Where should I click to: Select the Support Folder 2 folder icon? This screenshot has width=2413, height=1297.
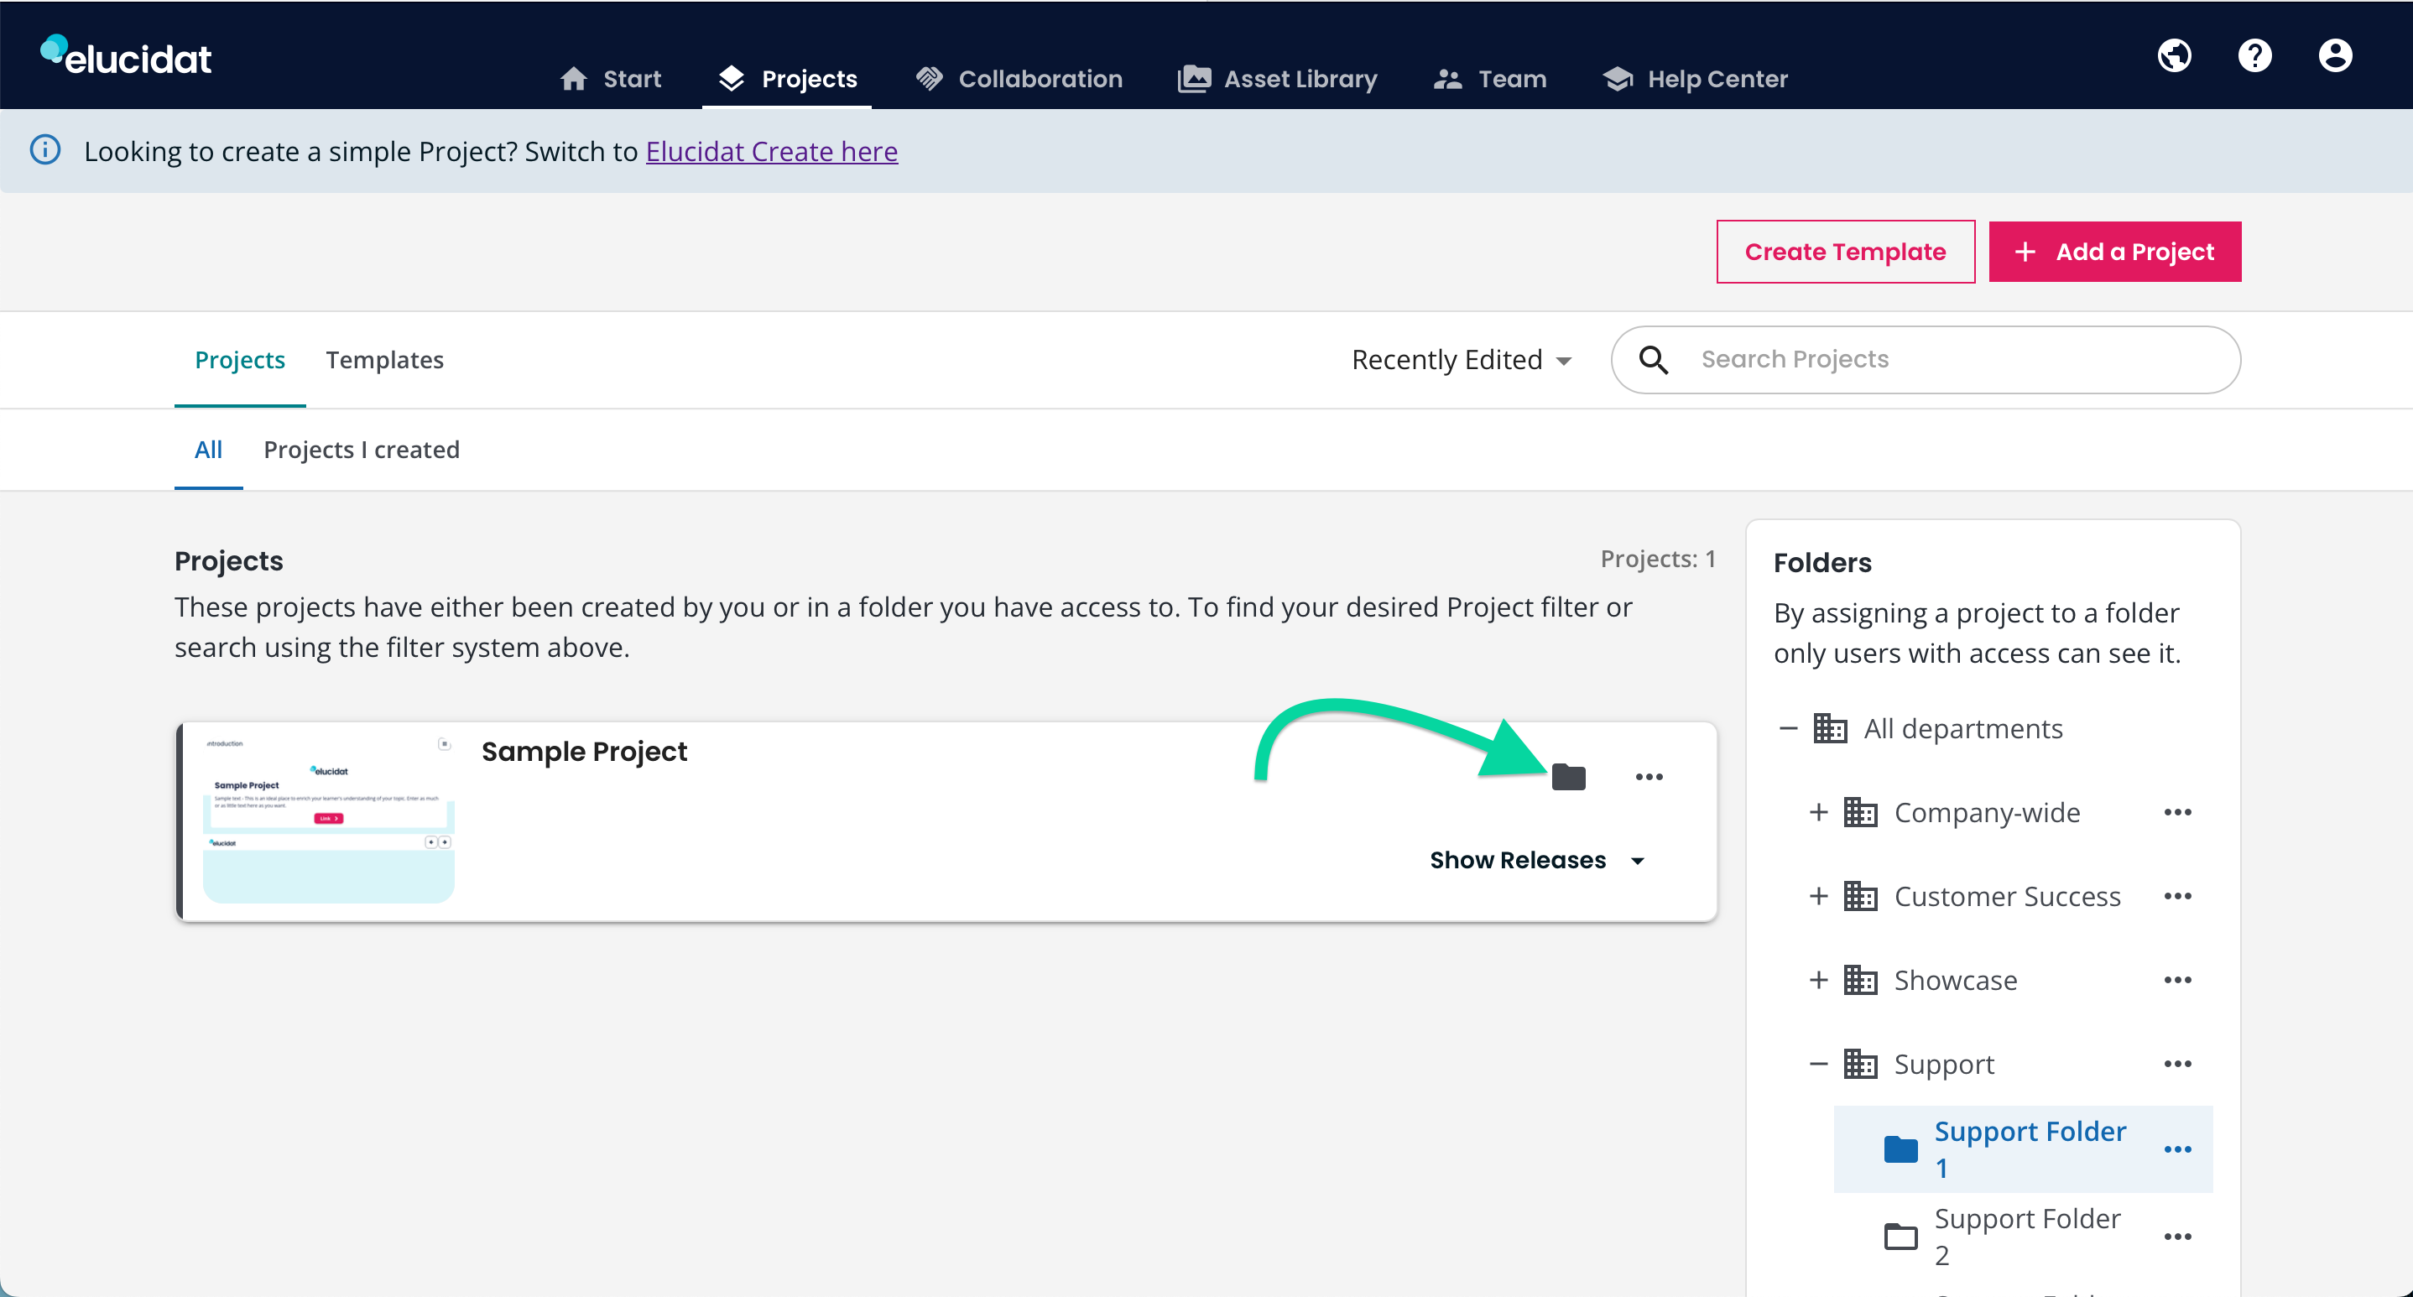click(1900, 1236)
